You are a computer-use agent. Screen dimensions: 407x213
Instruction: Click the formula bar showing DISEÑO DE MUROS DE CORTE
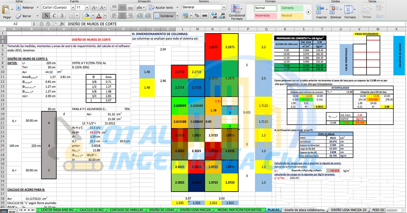pyautogui.click(x=236, y=24)
